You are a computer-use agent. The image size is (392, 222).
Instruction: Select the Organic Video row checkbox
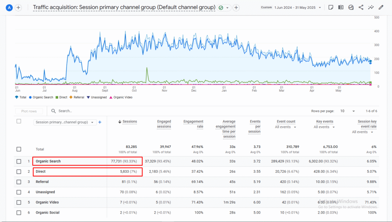click(x=19, y=202)
